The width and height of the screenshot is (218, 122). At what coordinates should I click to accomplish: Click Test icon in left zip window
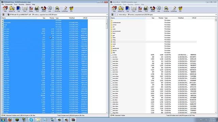[x=18, y=9]
